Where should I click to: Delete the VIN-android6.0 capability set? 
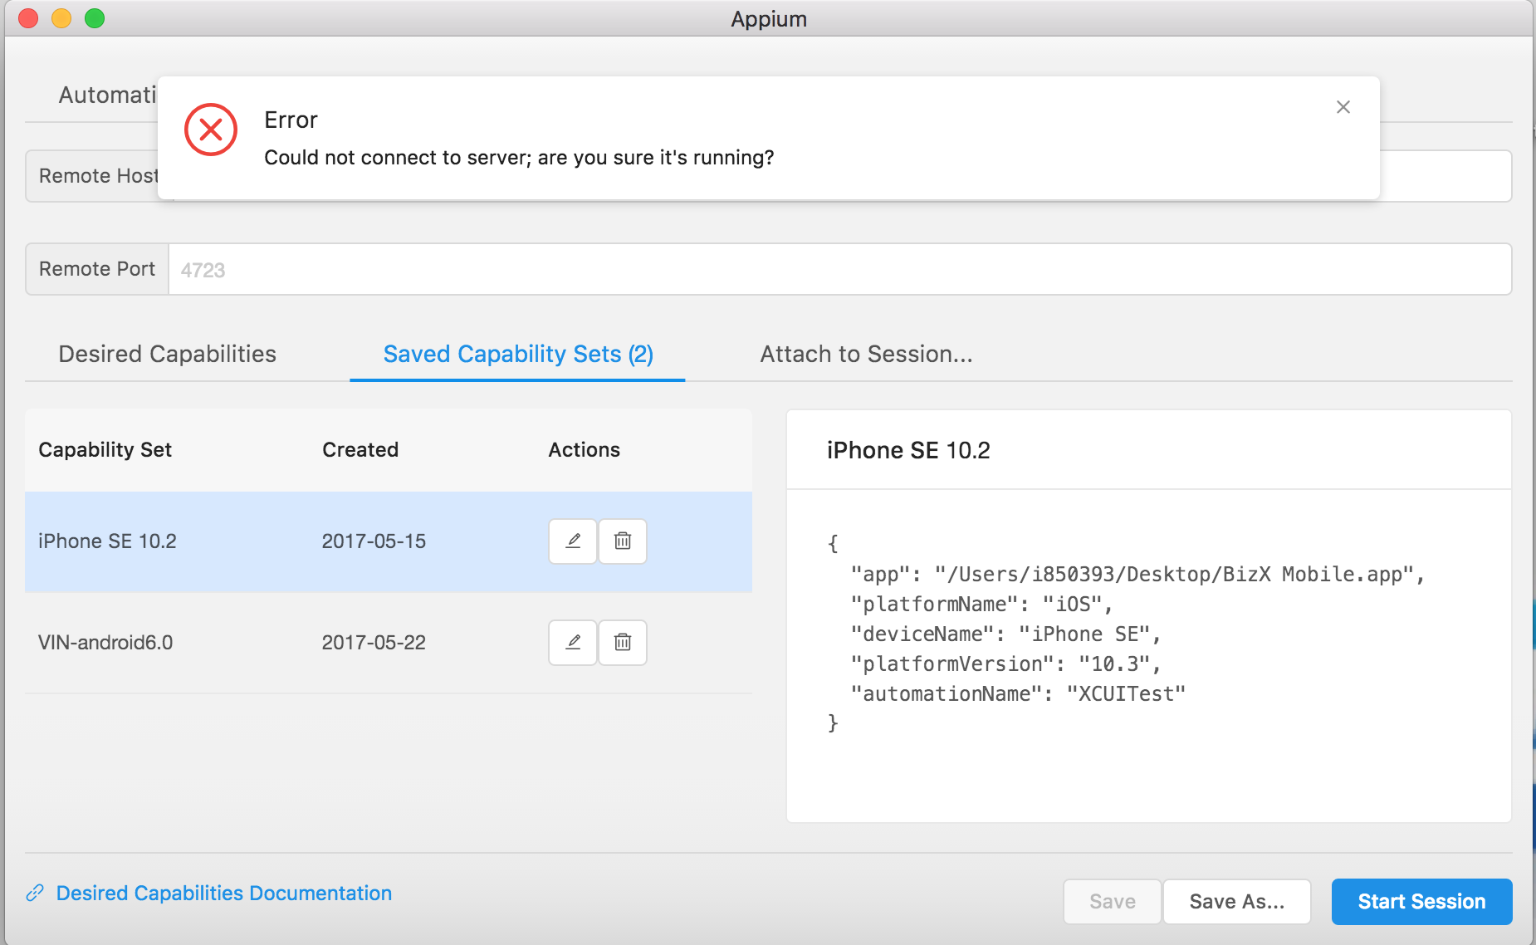coord(623,643)
